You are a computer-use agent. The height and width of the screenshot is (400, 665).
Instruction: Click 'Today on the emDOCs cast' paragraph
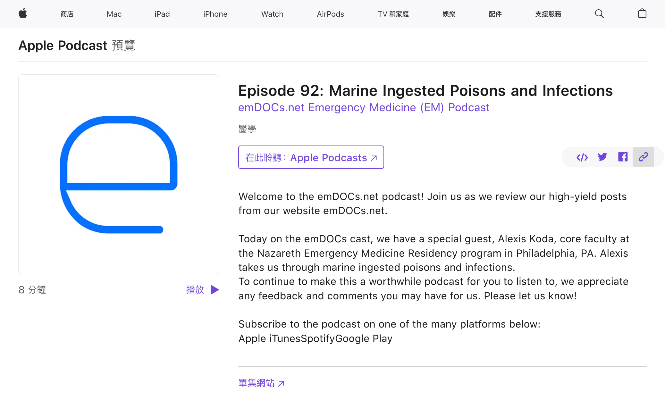tap(434, 253)
